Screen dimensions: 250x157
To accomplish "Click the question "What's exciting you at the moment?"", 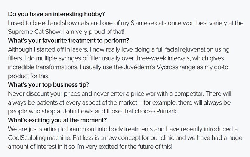I will (57, 120).
